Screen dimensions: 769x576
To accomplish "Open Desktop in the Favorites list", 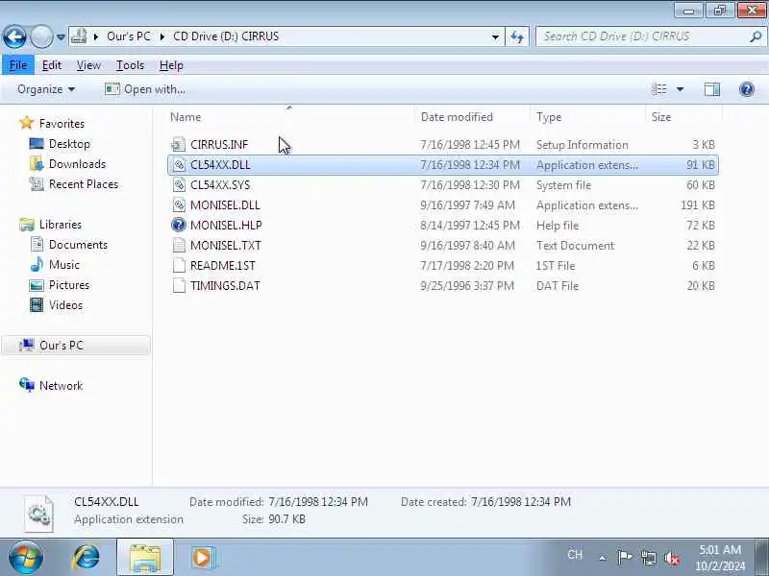I will point(69,144).
